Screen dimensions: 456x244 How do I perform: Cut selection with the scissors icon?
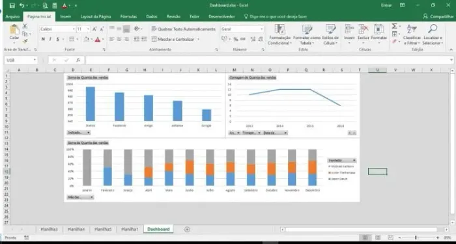(x=25, y=27)
